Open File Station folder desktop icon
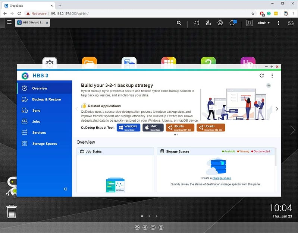Image resolution: width=298 pixels, height=233 pixels. point(89,63)
